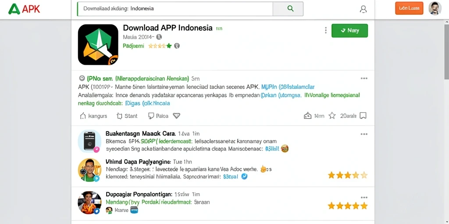The width and height of the screenshot is (449, 224).
Task: Click the blue verified check badge after S3ɒval
Action: (244, 176)
